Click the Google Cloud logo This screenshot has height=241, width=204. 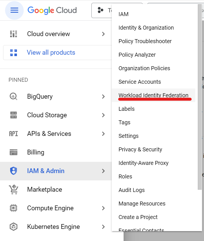click(x=52, y=10)
